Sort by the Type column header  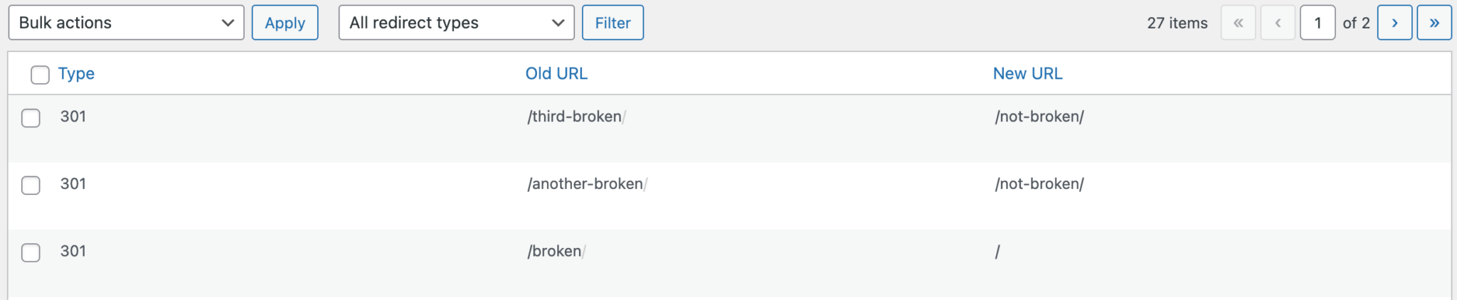click(76, 74)
